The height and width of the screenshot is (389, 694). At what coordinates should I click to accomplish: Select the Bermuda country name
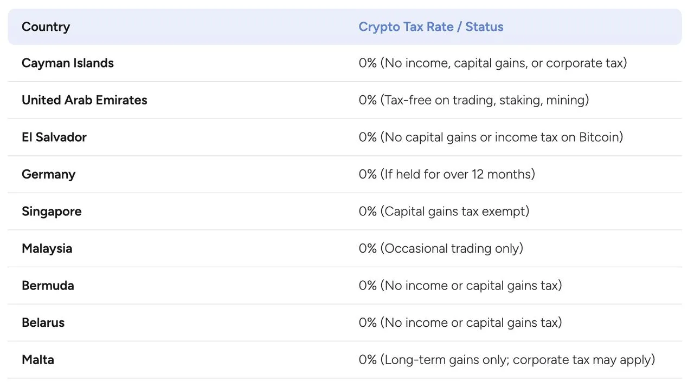pyautogui.click(x=48, y=285)
